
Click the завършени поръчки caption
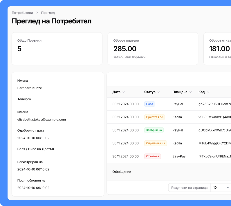click(129, 57)
